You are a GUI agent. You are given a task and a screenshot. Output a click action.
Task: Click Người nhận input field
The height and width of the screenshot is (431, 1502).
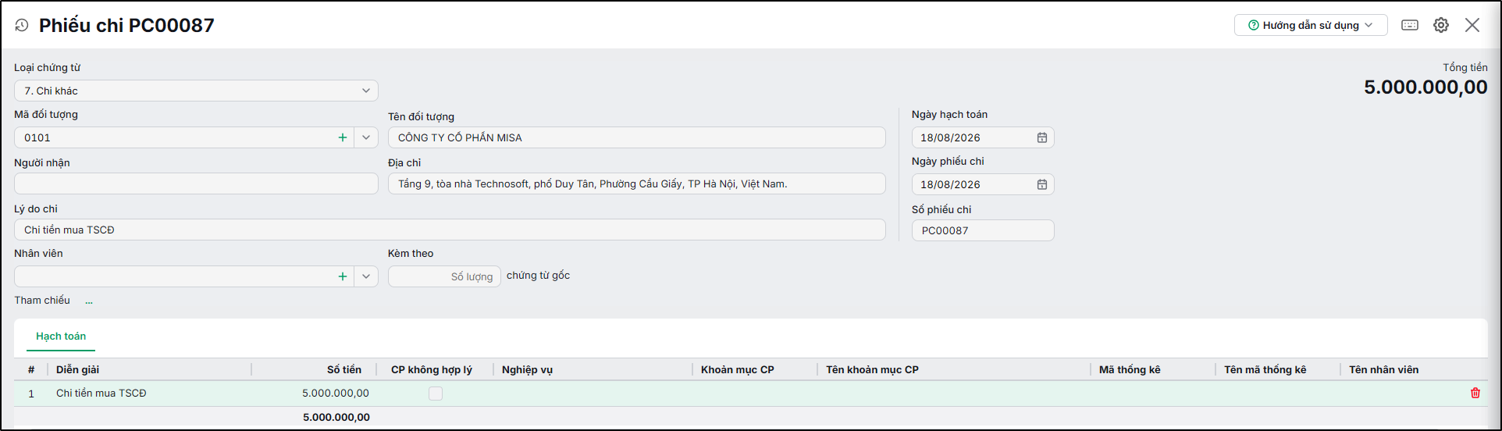pyautogui.click(x=196, y=183)
